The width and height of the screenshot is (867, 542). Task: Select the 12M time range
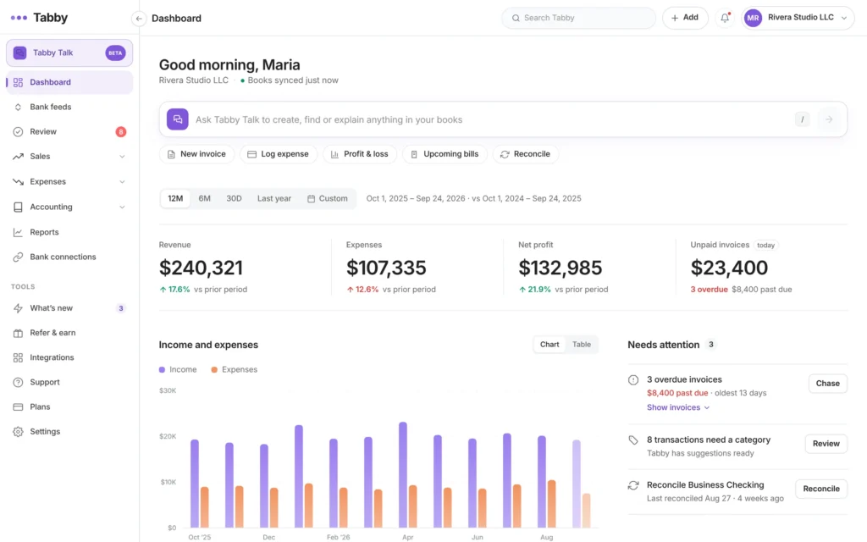coord(175,198)
